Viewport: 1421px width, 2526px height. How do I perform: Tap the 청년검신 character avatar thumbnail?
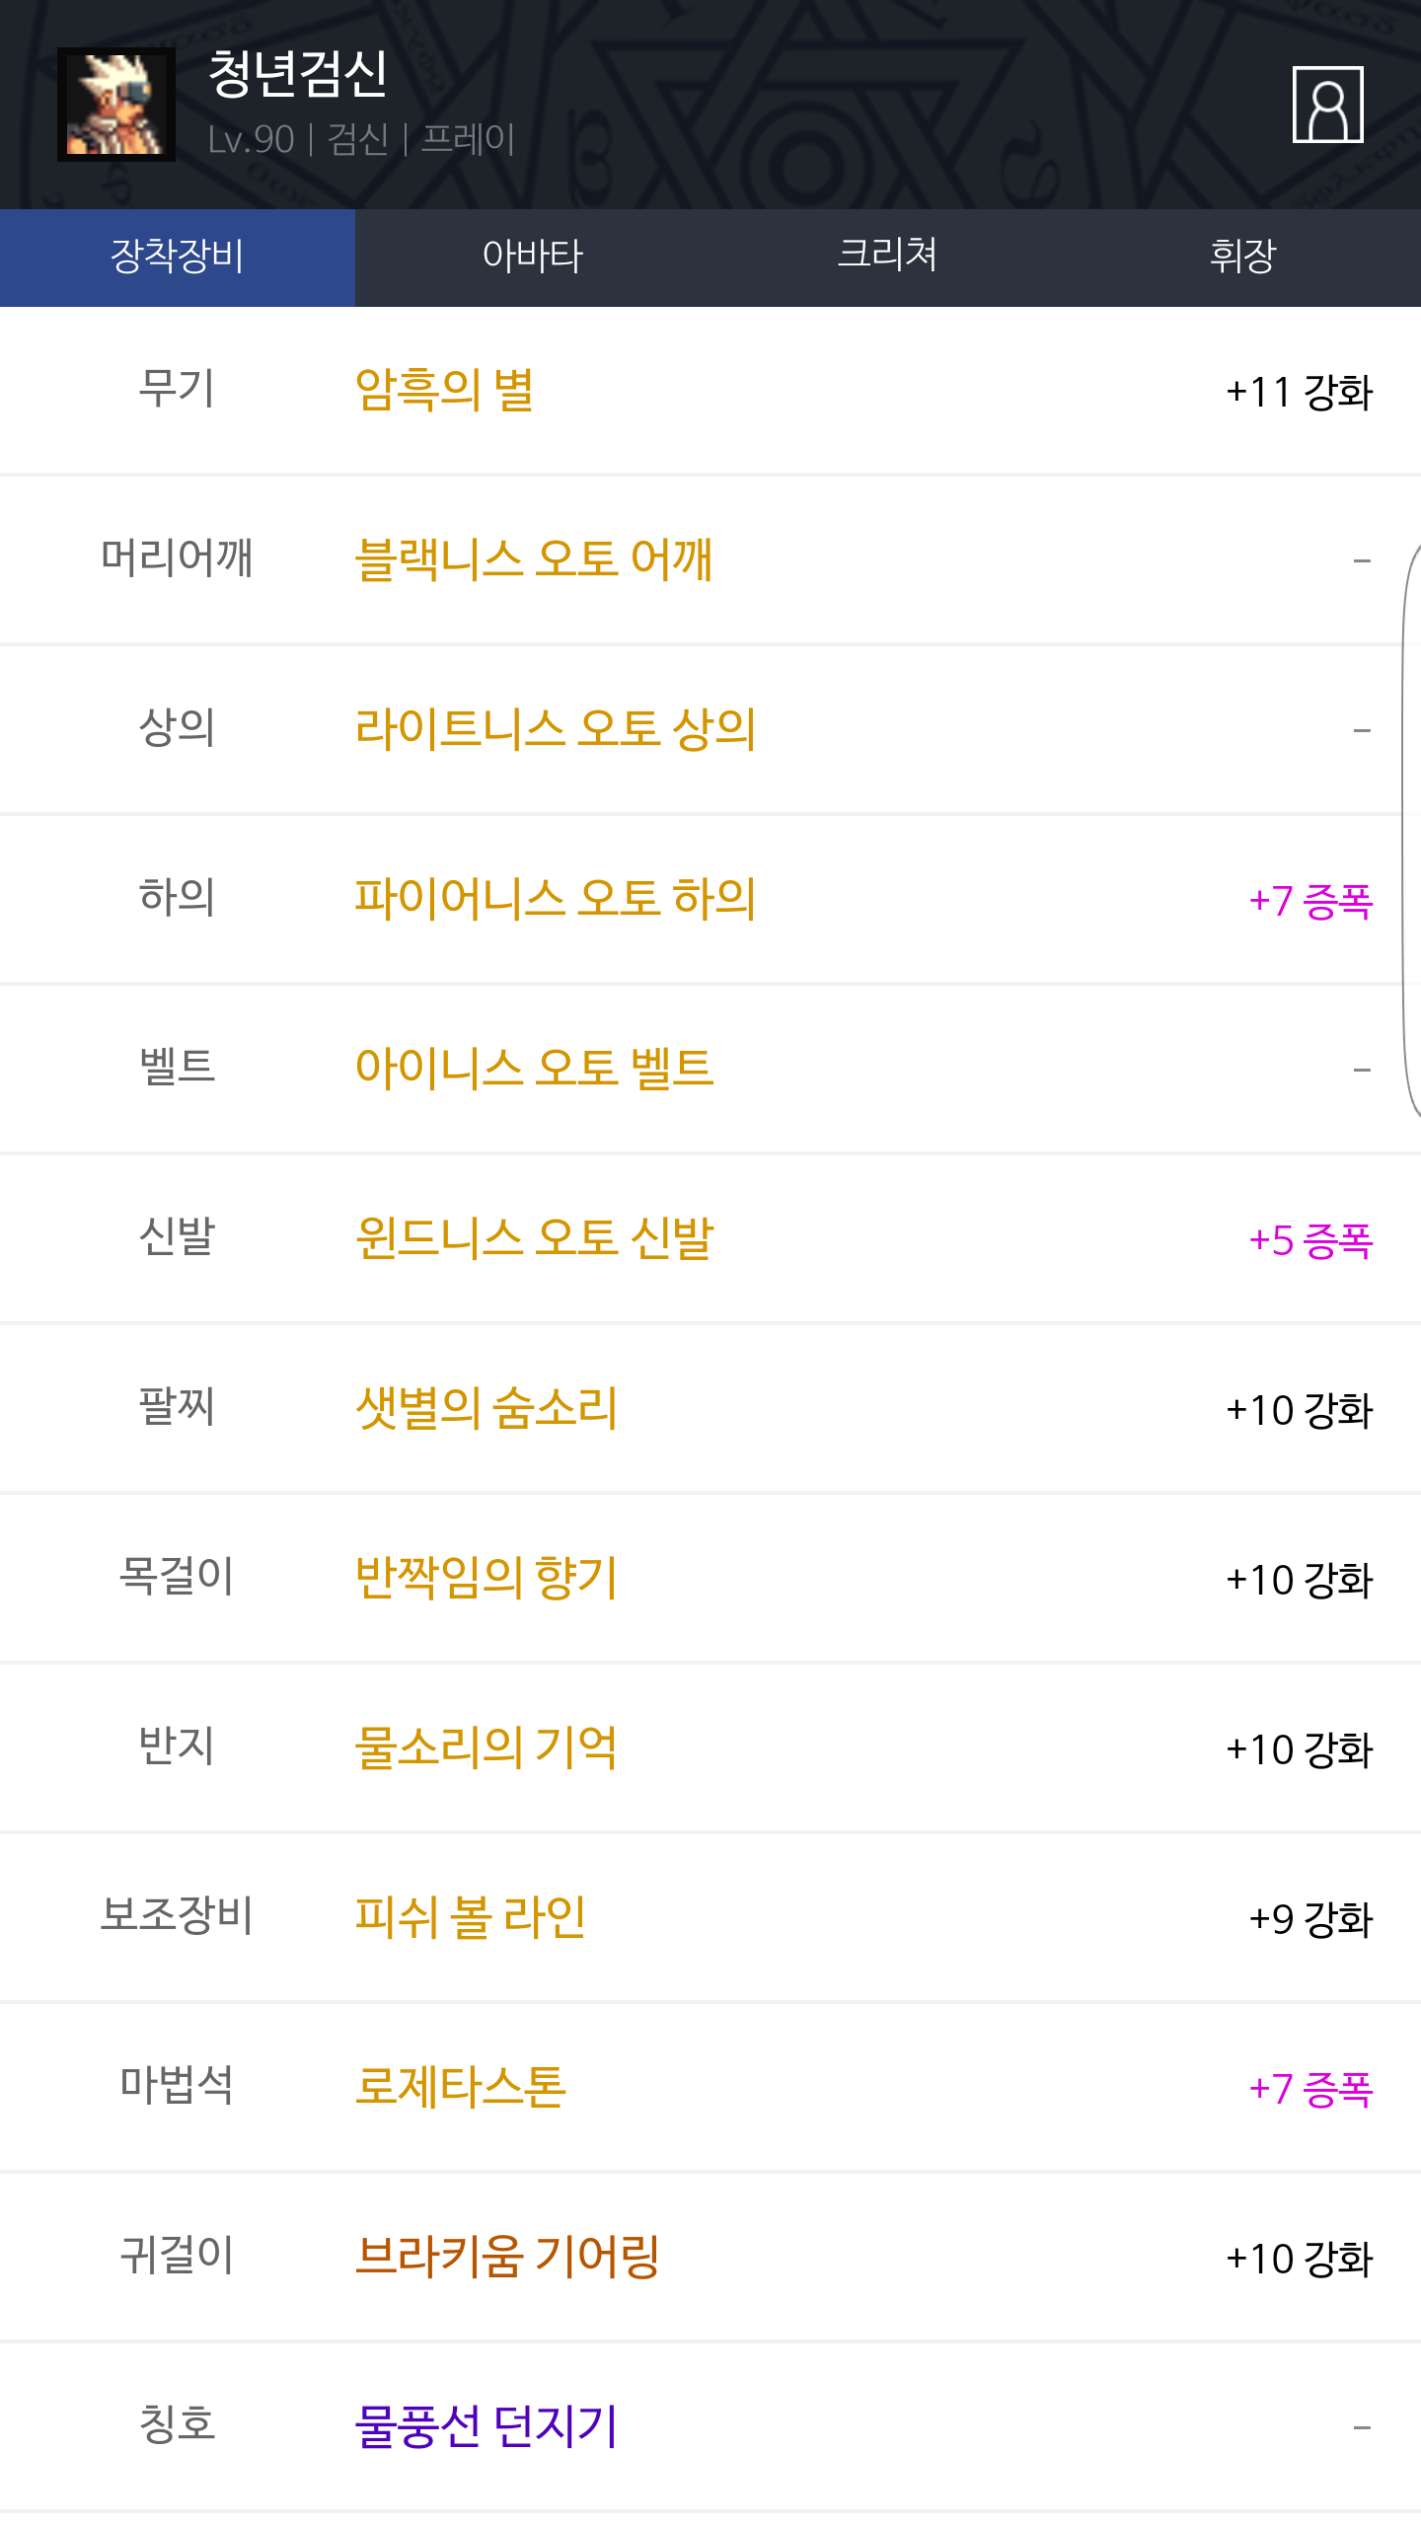pyautogui.click(x=116, y=105)
